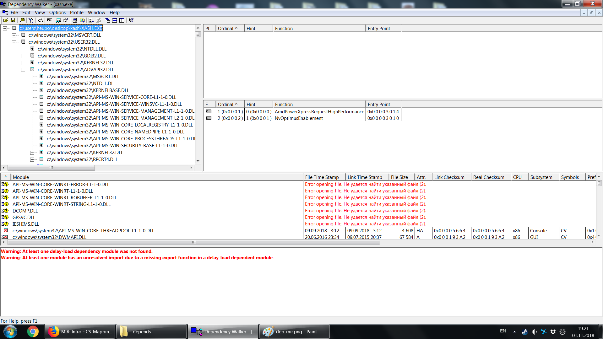Viewport: 603px width, 339px height.
Task: Click the tree pane scroll-down arrow
Action: pos(198,161)
